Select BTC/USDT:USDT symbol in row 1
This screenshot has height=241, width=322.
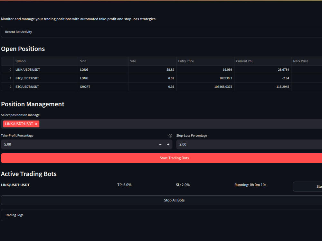(46, 78)
